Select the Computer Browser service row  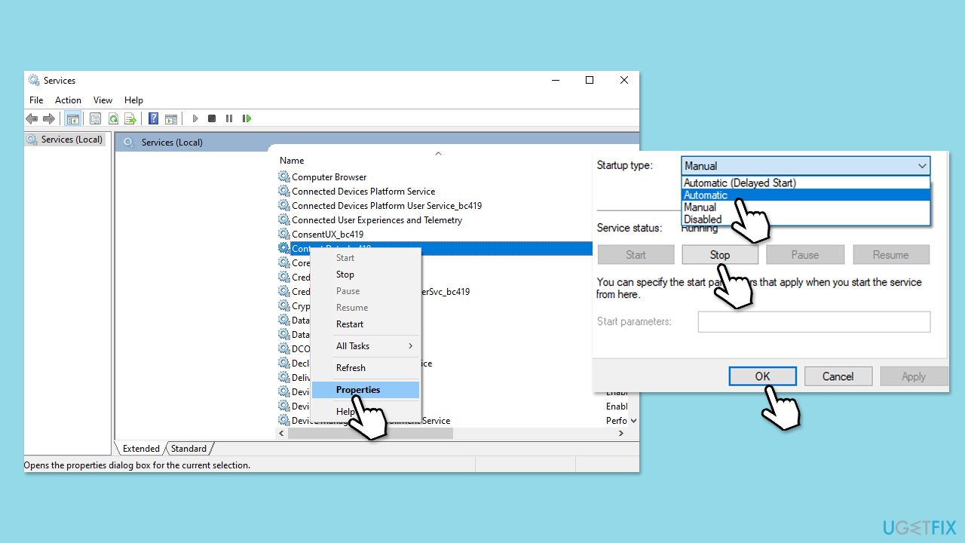tap(329, 176)
